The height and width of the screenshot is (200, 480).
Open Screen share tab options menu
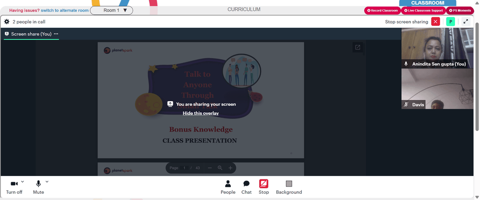pyautogui.click(x=56, y=34)
